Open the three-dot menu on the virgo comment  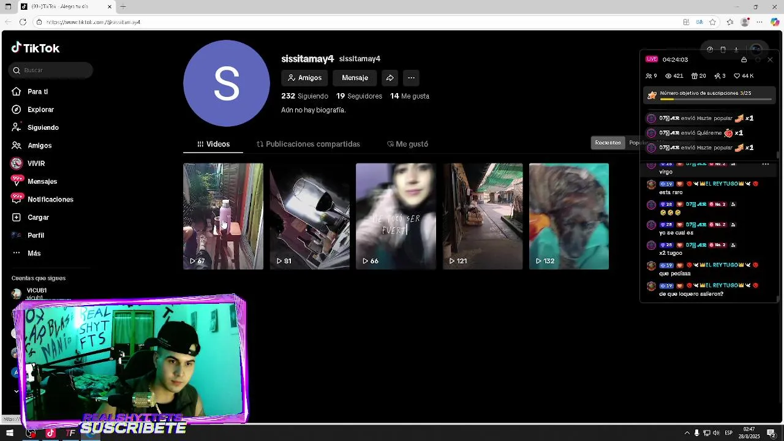tap(765, 164)
